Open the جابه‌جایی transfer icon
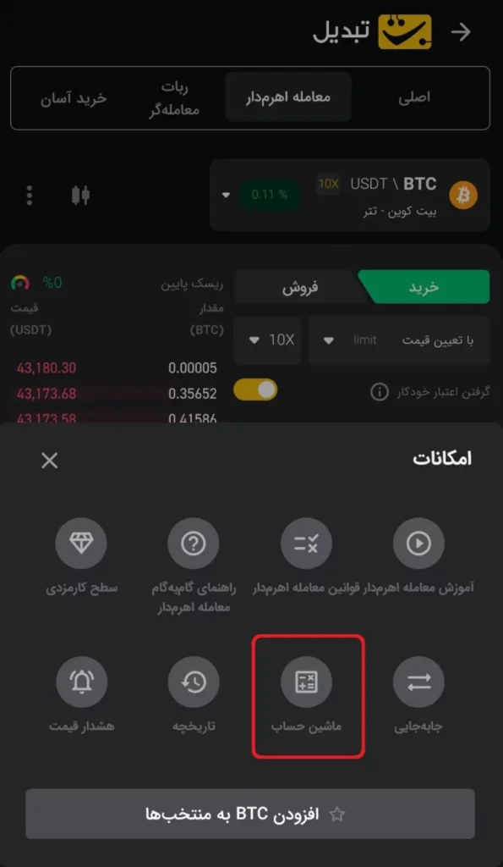This screenshot has width=503, height=867. pos(418,682)
